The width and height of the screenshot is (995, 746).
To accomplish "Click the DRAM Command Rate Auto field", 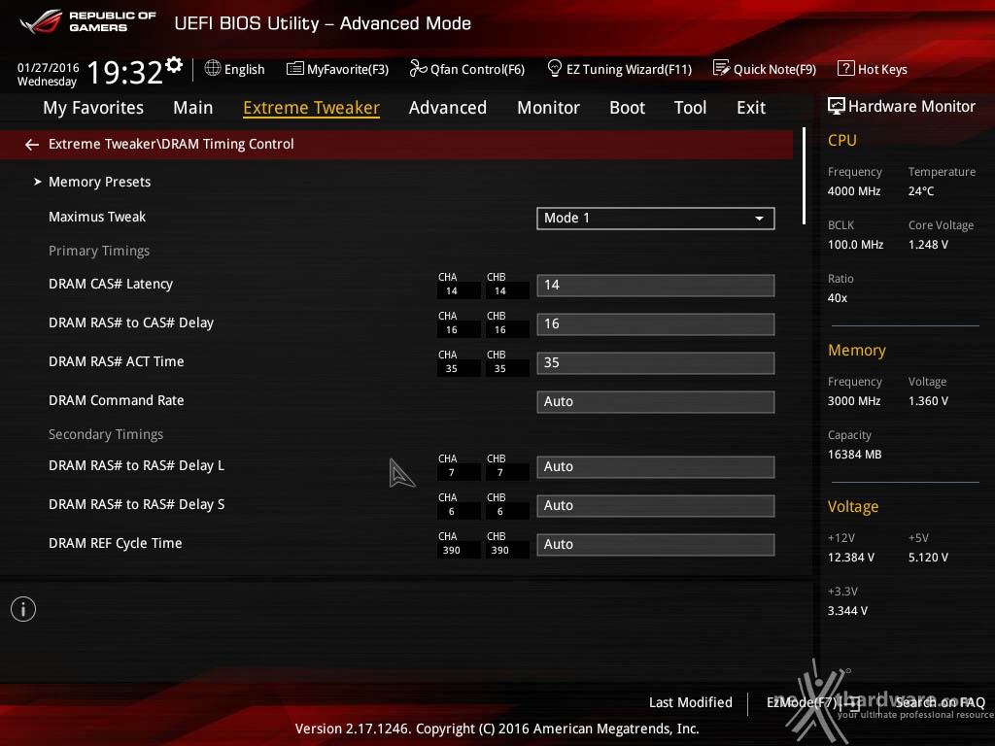I will click(x=656, y=401).
